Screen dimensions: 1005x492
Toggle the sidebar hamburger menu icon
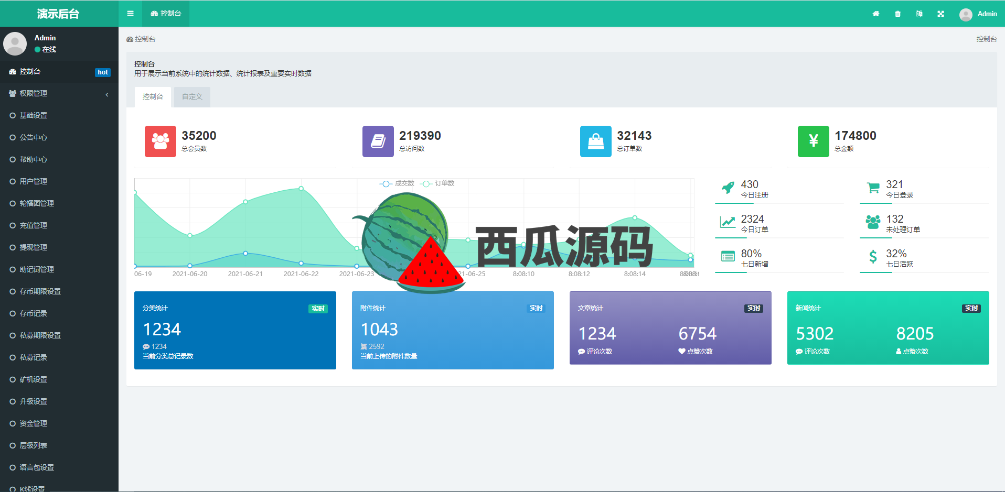(130, 14)
